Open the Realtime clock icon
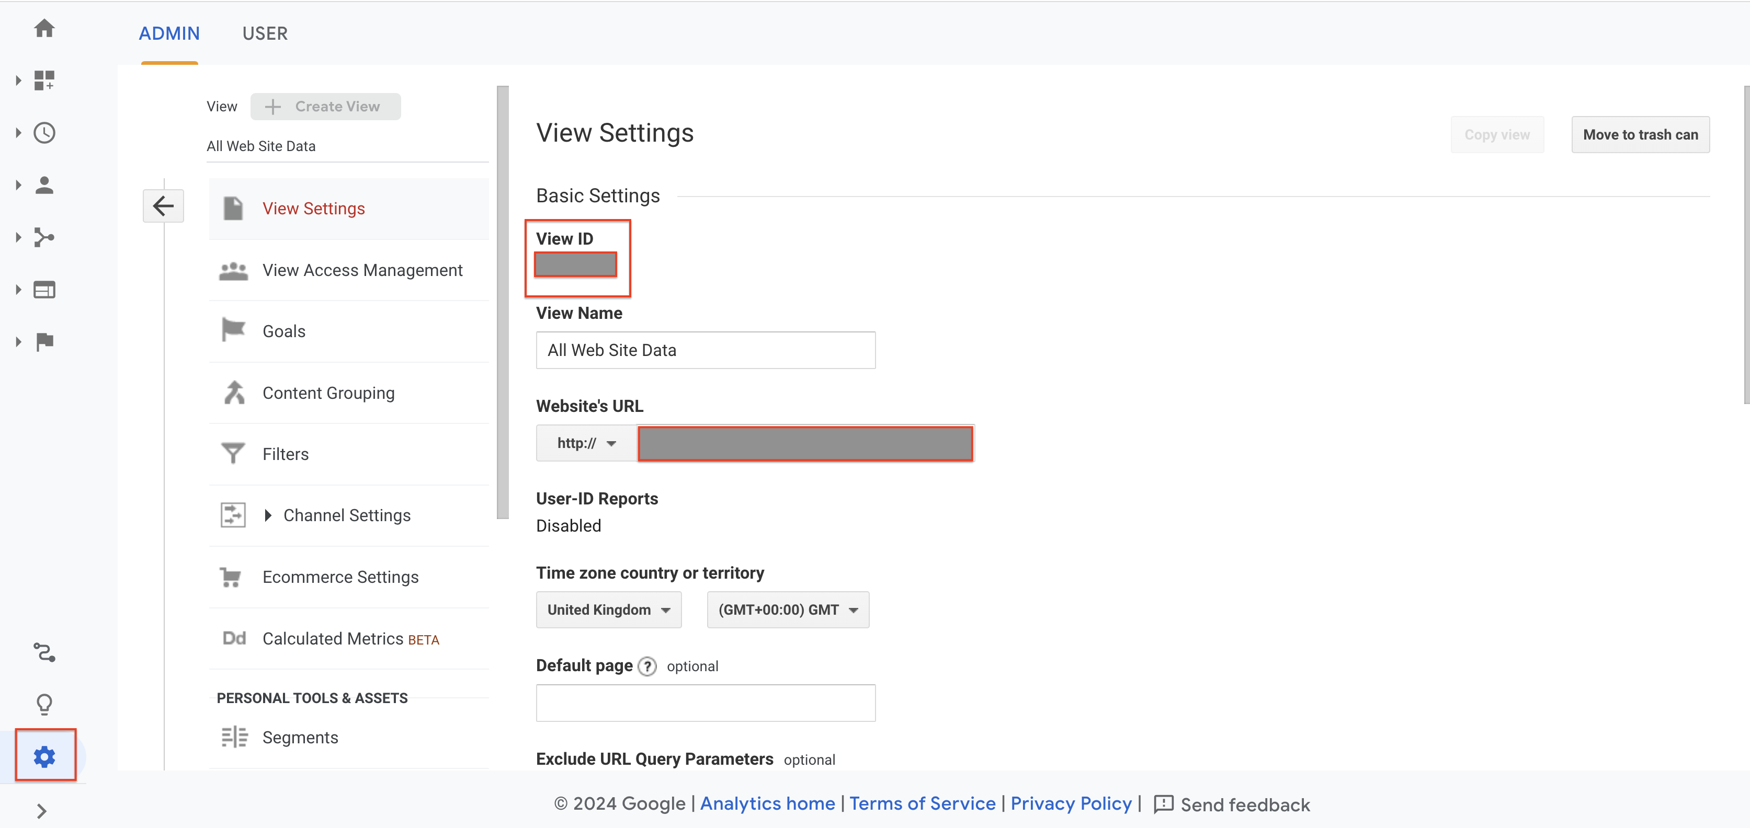The image size is (1750, 828). [x=44, y=133]
